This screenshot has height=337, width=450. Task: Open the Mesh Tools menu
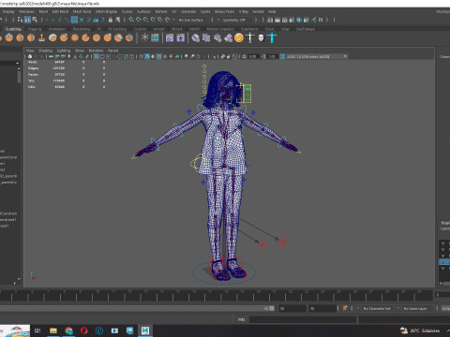click(x=82, y=11)
